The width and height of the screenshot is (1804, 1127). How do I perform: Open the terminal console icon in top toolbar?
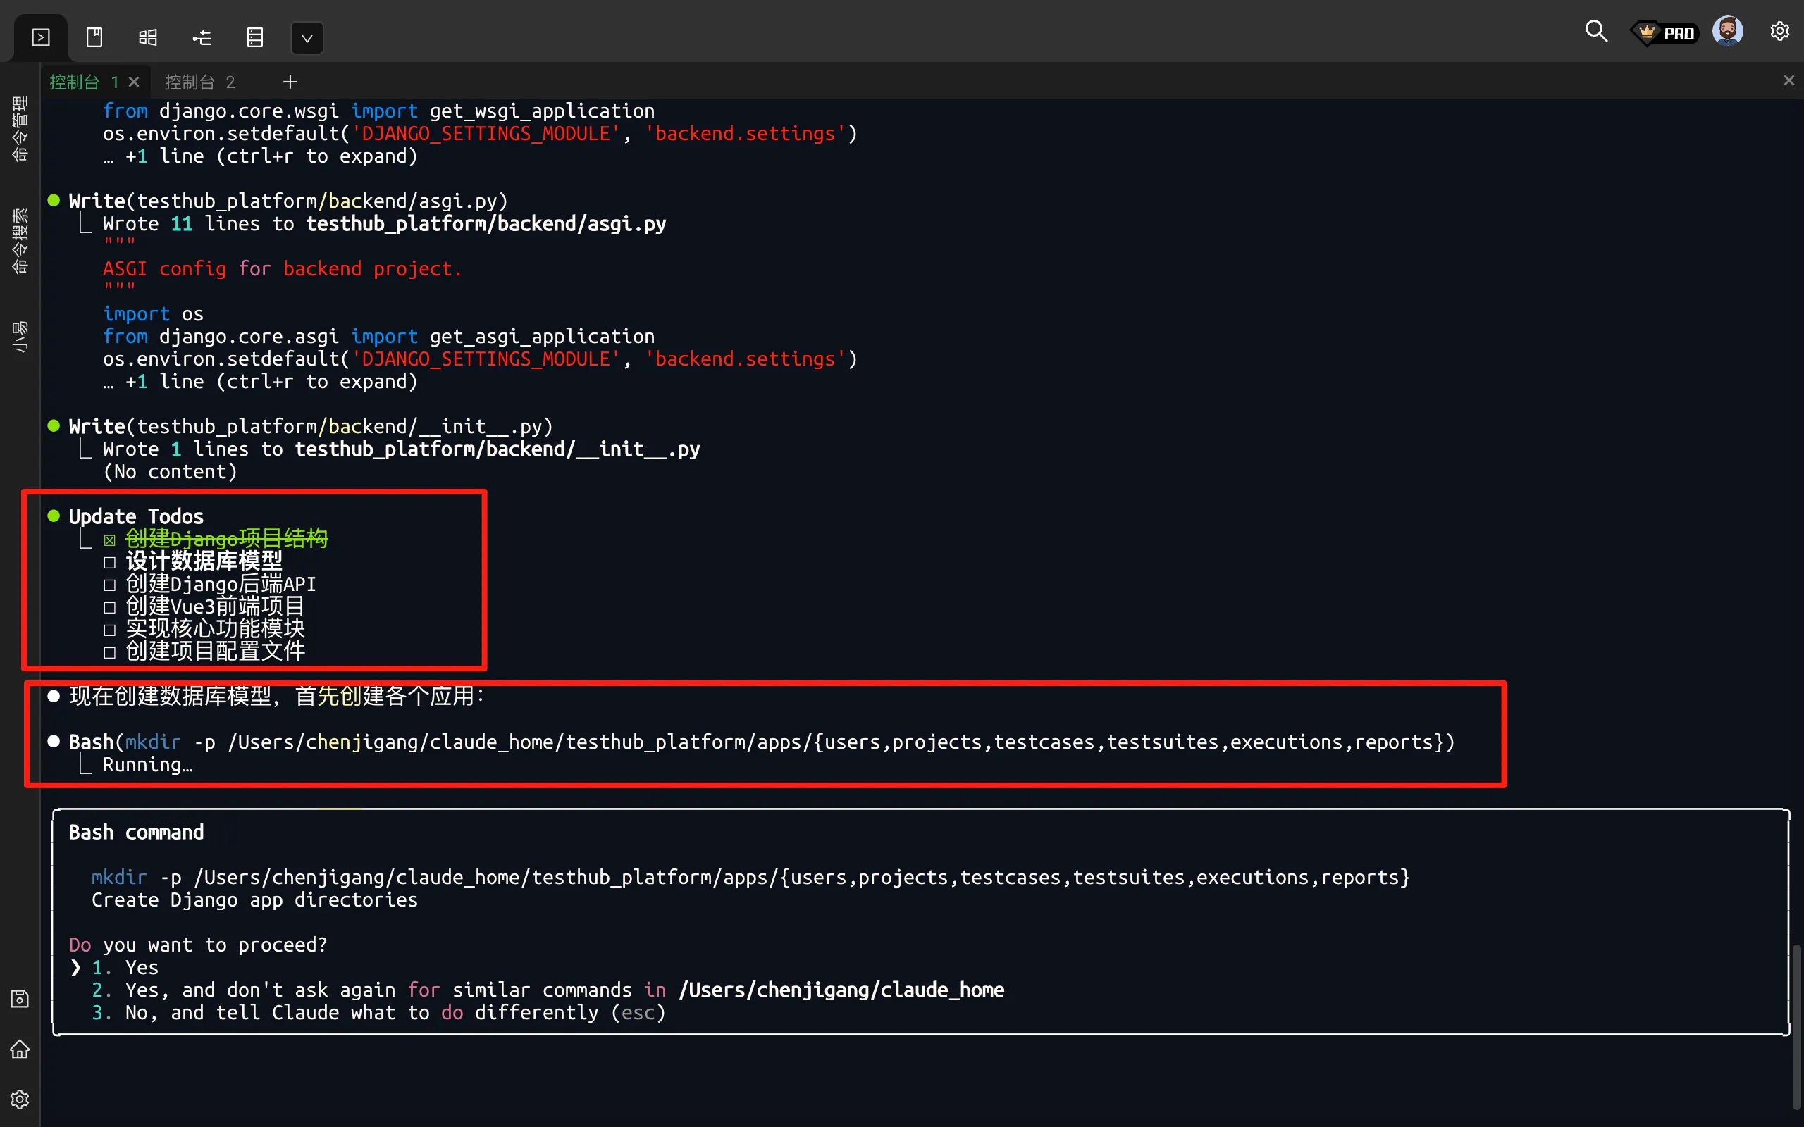[41, 37]
